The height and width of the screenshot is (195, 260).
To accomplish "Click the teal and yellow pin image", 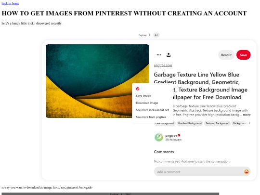I will coord(97,81).
